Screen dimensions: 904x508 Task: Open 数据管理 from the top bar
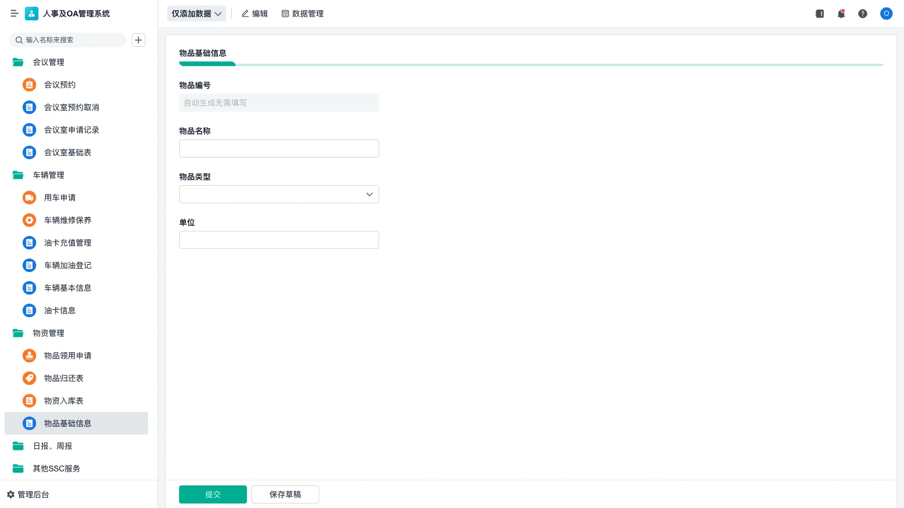point(302,14)
